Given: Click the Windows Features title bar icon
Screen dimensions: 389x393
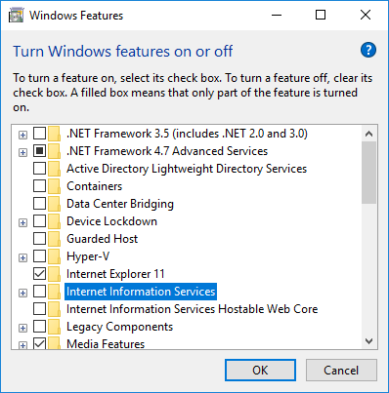Looking at the screenshot, I should tap(16, 16).
